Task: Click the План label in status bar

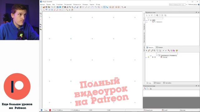Action: point(46,110)
